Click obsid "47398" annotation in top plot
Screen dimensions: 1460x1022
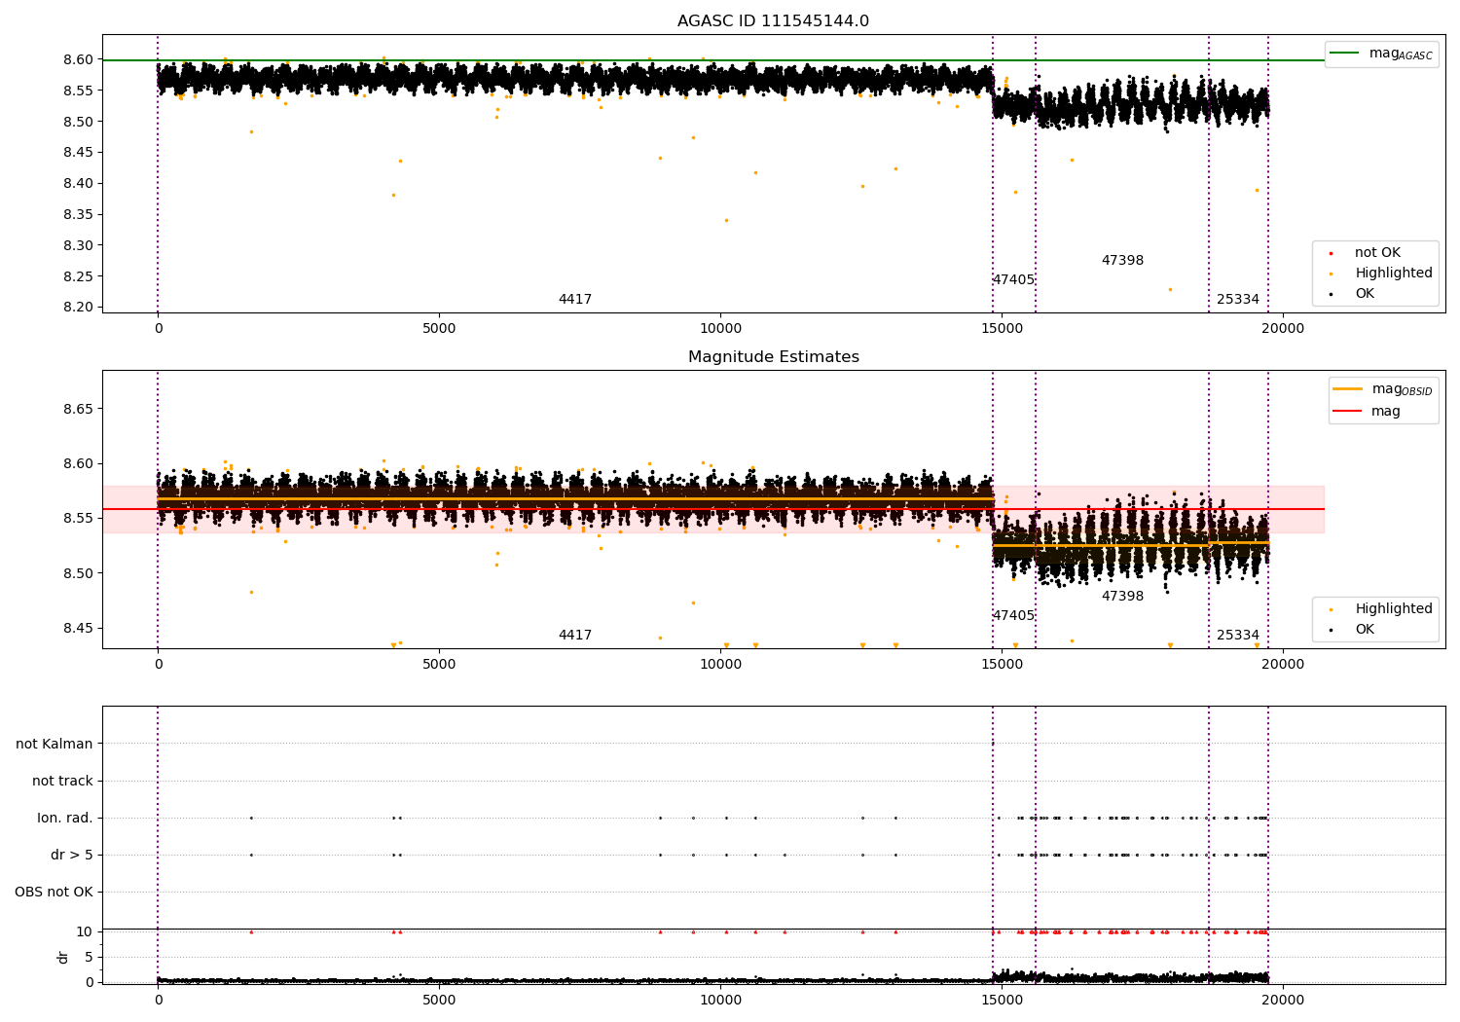pyautogui.click(x=1122, y=261)
